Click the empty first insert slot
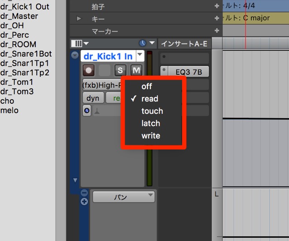This screenshot has width=289, height=241. 184,58
